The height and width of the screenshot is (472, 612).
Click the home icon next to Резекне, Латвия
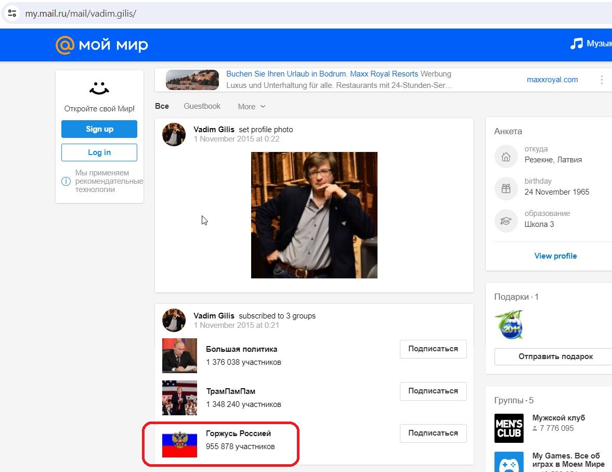coord(506,157)
